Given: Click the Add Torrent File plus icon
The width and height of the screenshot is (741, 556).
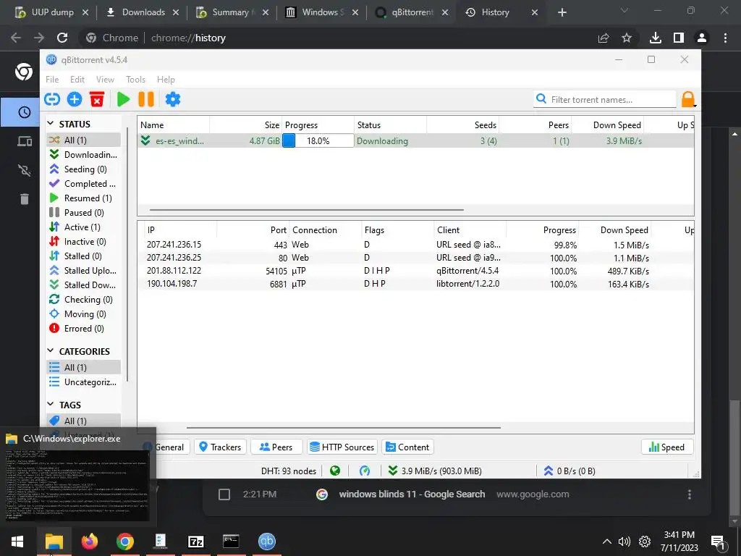Looking at the screenshot, I should pos(75,99).
